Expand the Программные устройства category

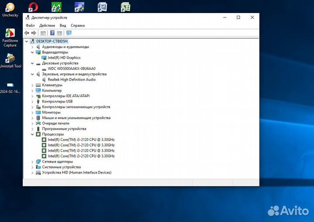pyautogui.click(x=32, y=129)
